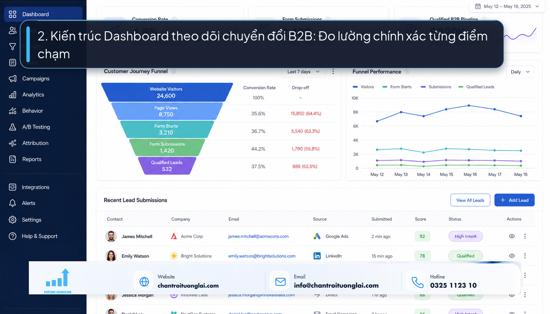Click the calendar icon in date picker

[478, 6]
